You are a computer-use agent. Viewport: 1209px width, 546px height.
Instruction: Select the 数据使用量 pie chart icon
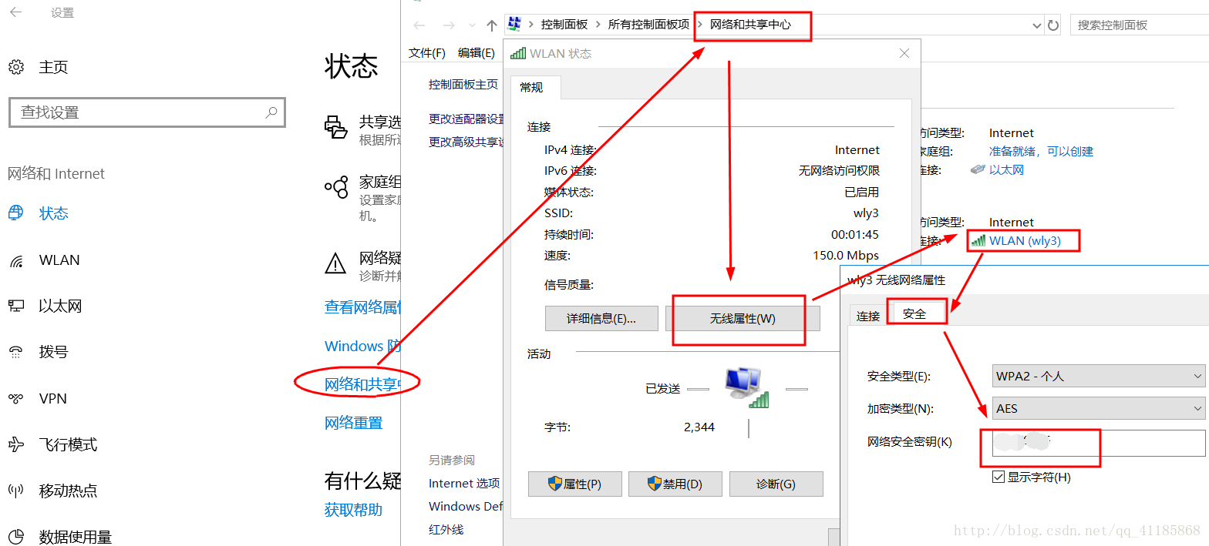click(16, 537)
